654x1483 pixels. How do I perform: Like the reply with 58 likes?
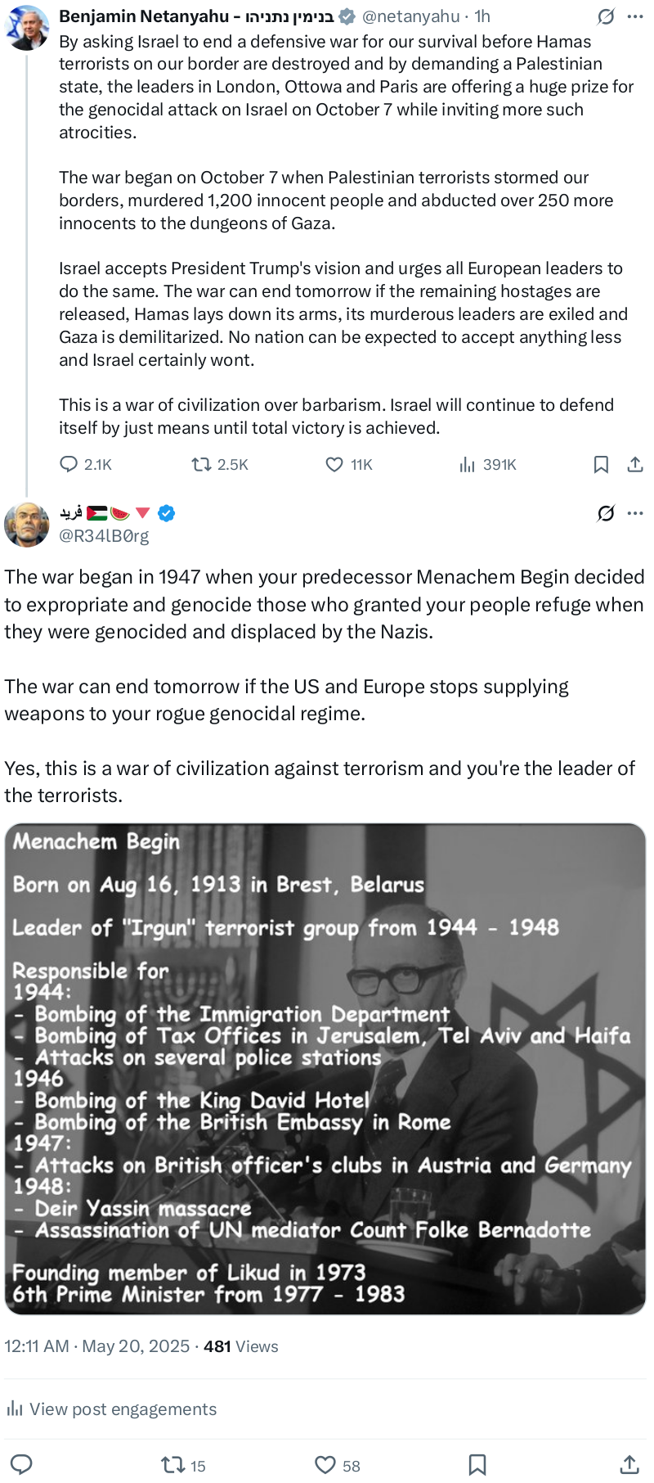tap(325, 1464)
